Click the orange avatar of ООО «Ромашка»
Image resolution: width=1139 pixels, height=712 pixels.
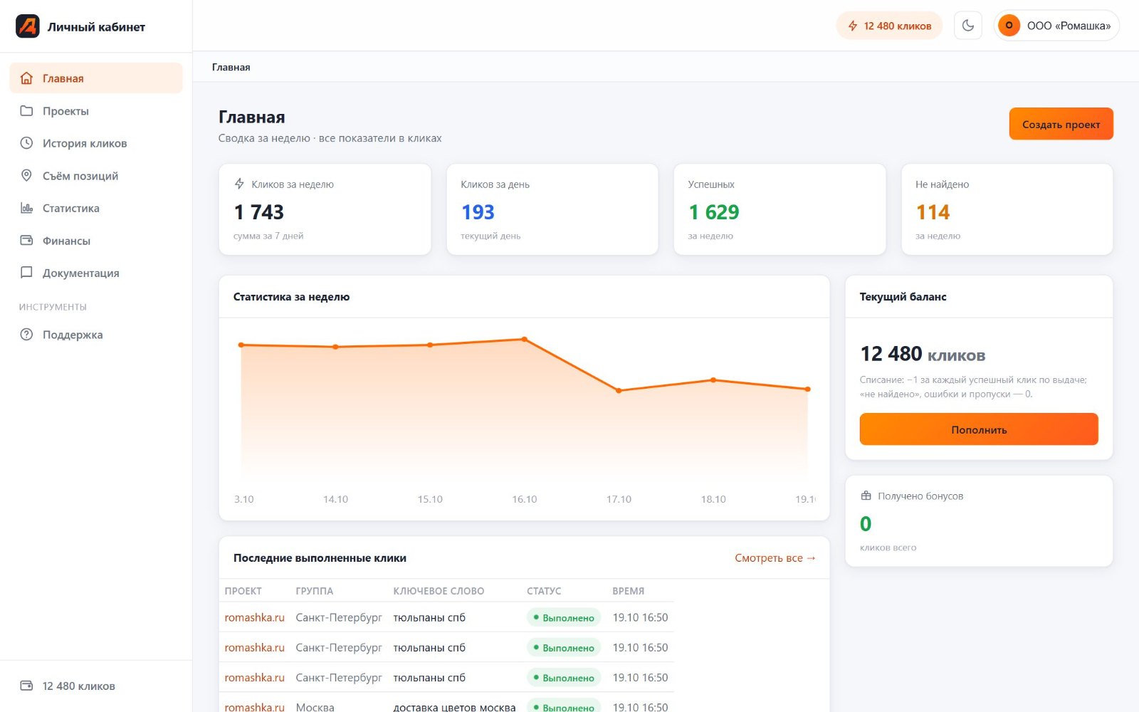click(1009, 26)
